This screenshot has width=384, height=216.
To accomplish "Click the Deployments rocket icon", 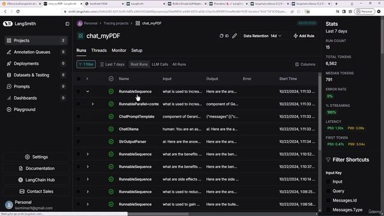I will tap(9, 64).
